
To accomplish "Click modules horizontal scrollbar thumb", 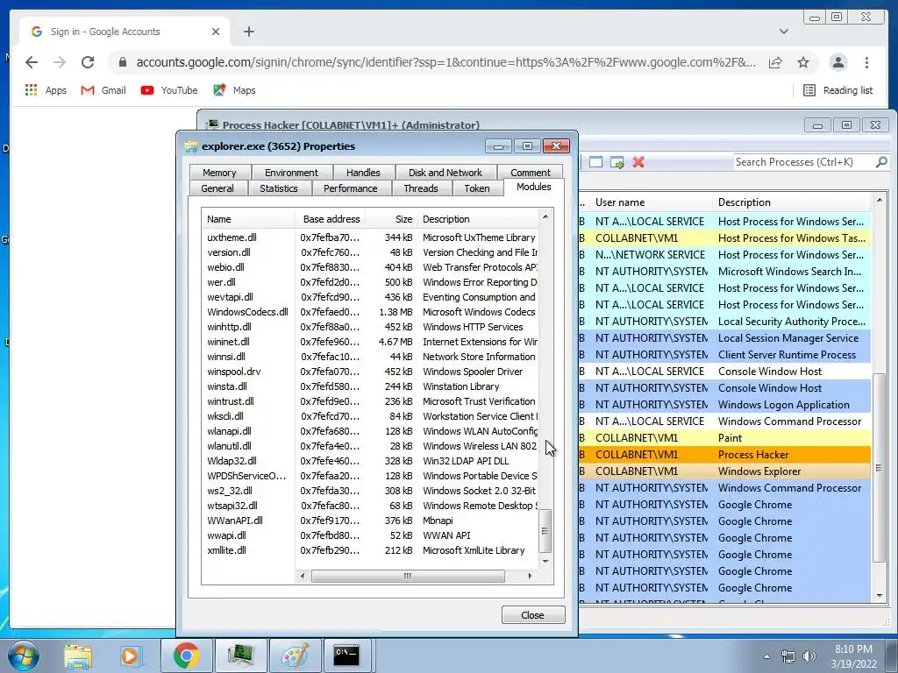I will 408,577.
